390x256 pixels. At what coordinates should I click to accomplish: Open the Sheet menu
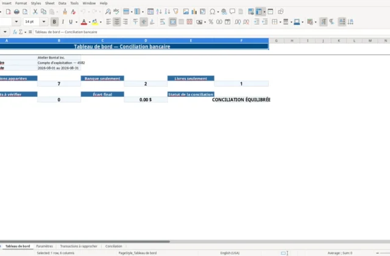point(50,3)
